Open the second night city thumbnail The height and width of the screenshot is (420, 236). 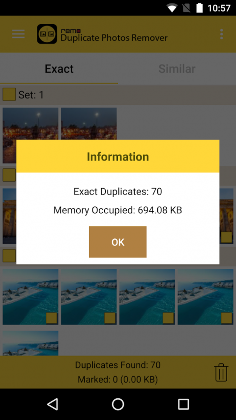89,124
